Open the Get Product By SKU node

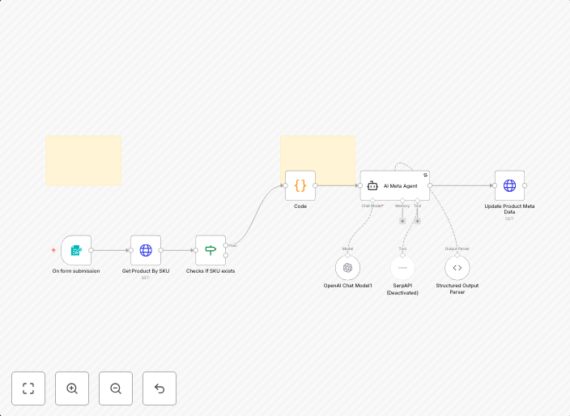tap(146, 250)
